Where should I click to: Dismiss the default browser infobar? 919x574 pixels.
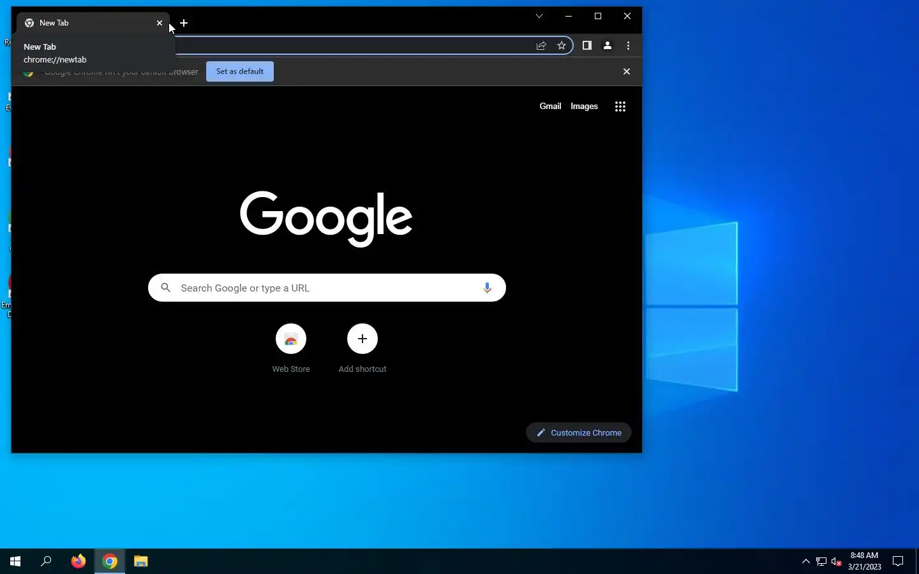coord(627,71)
